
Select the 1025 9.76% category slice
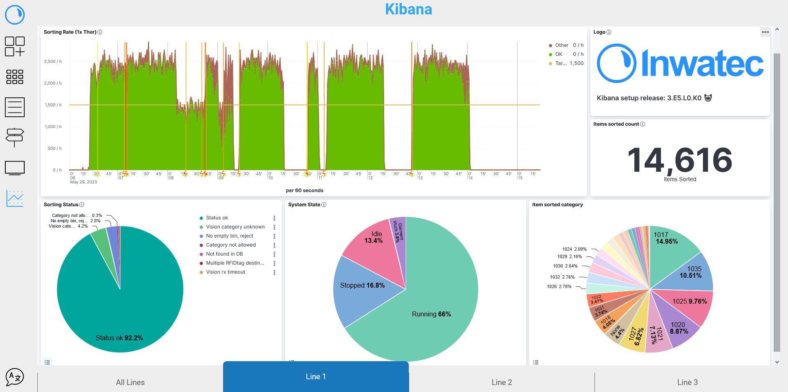click(x=690, y=301)
